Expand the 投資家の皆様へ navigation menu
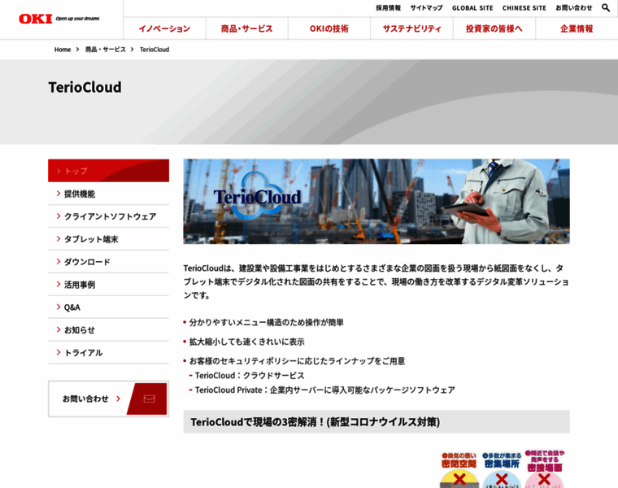Image resolution: width=618 pixels, height=488 pixels. [494, 28]
